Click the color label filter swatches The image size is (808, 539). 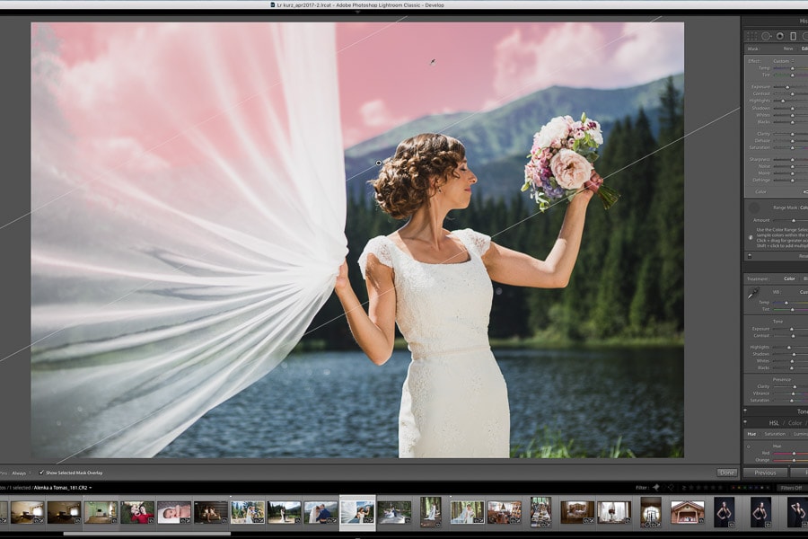pos(751,488)
